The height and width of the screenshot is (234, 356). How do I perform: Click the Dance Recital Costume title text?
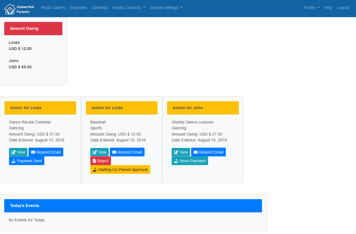pyautogui.click(x=30, y=122)
